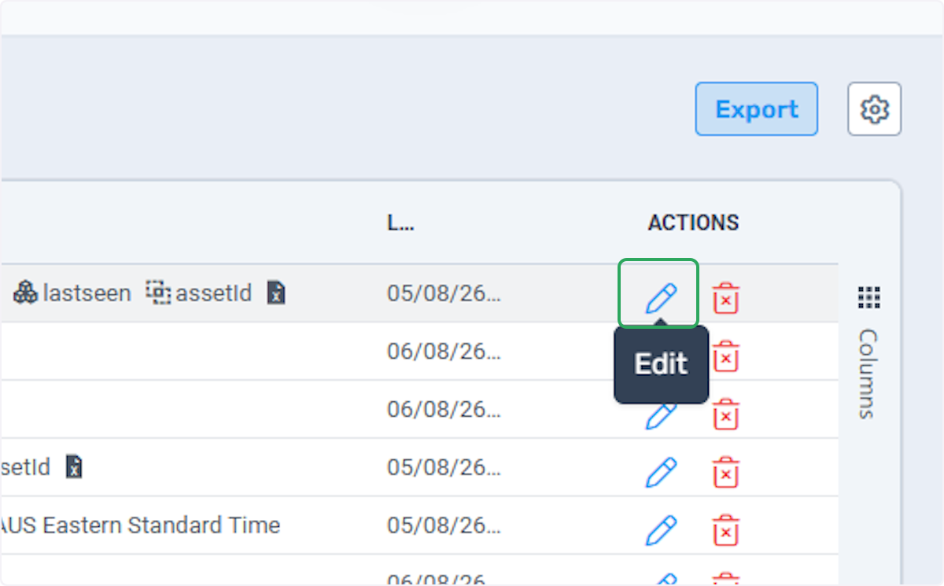The height and width of the screenshot is (586, 944).
Task: Click the trash icon in the 'setId' row
Action: pos(725,473)
